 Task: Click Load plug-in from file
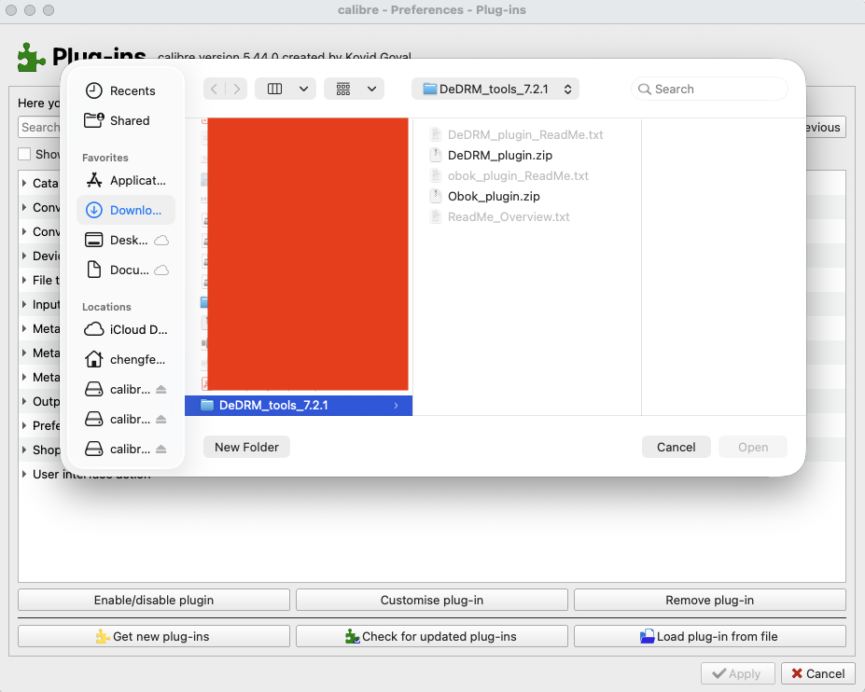coord(709,636)
